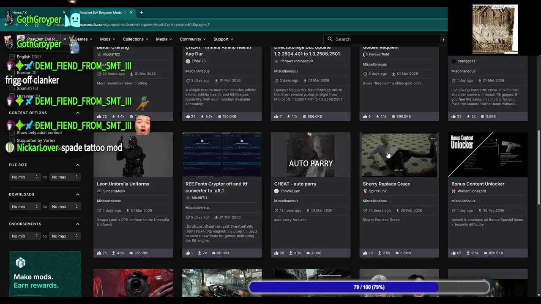Open the File Size No max selector
This screenshot has height=304, width=541.
pos(65,177)
